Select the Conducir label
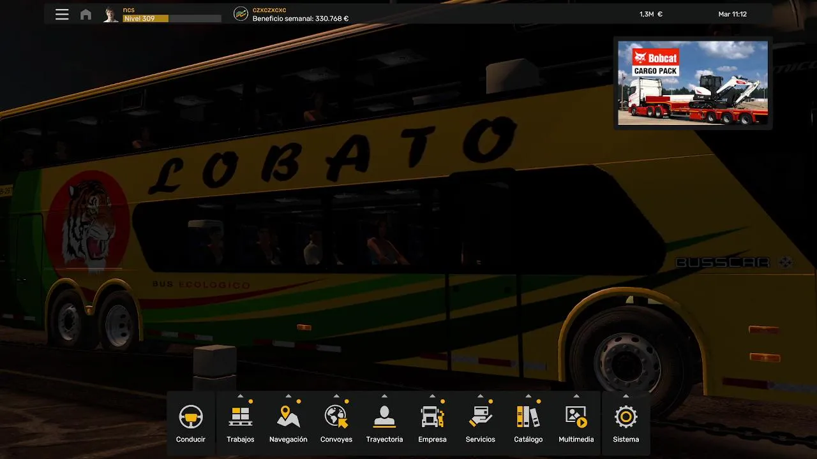The width and height of the screenshot is (817, 459). click(x=191, y=439)
